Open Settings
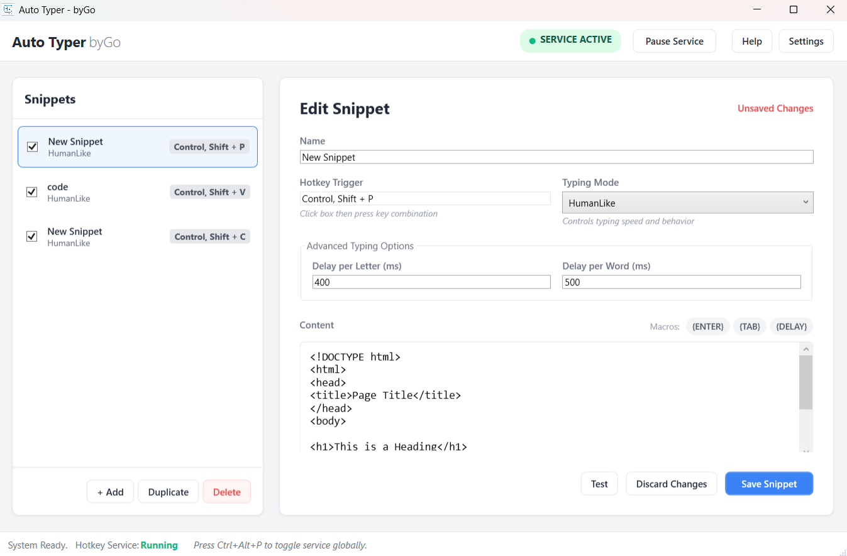 [x=806, y=41]
